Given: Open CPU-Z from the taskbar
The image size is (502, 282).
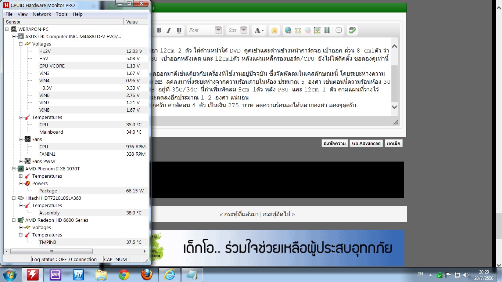Looking at the screenshot, I should [55, 275].
